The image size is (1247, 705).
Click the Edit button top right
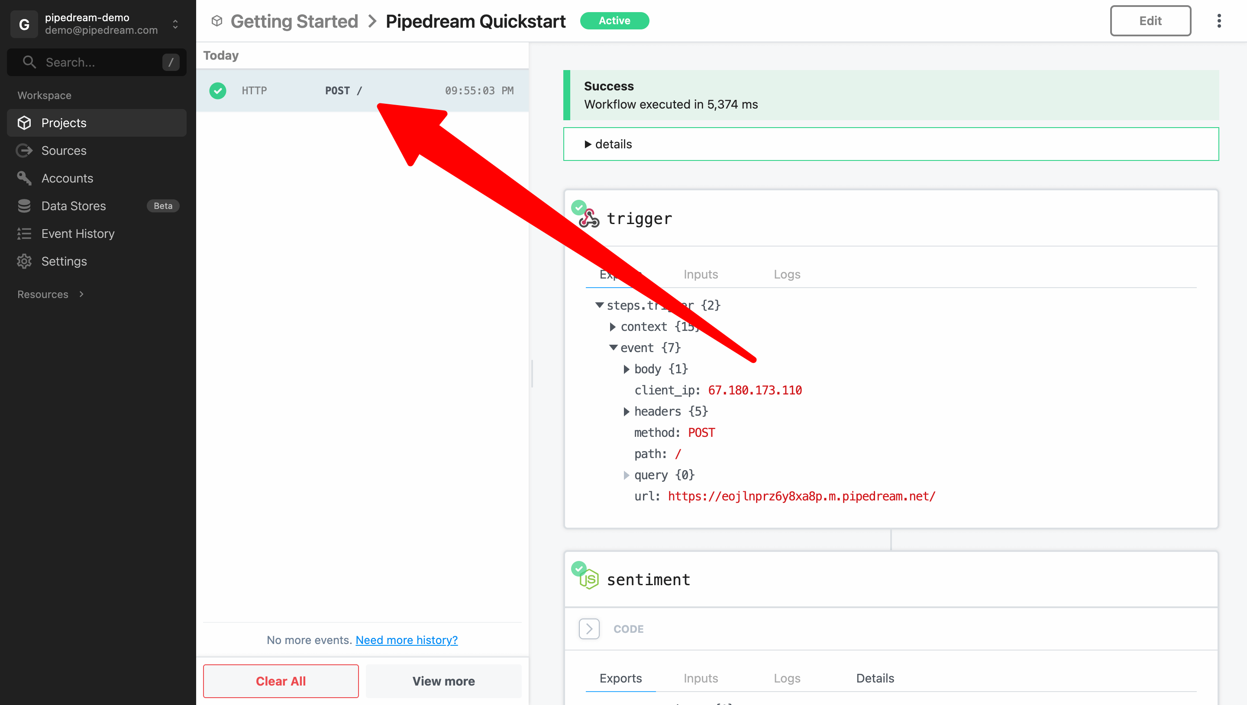(1150, 19)
